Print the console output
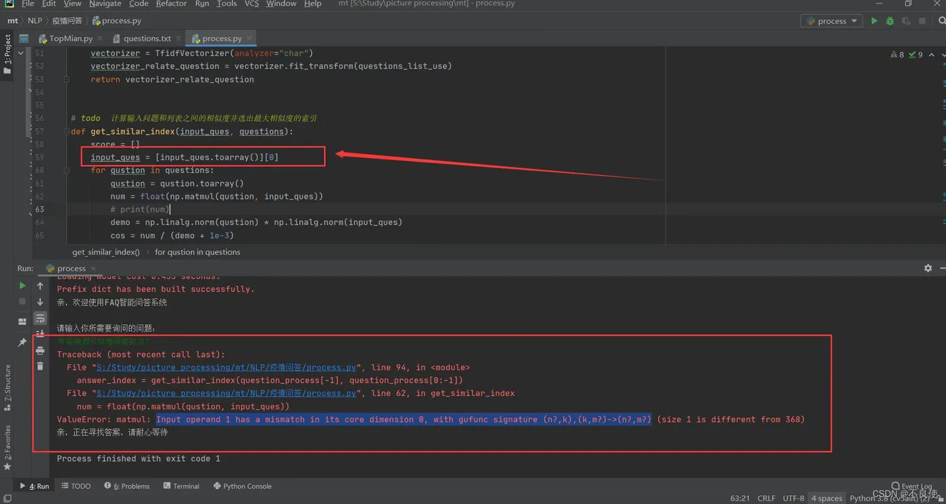946x504 pixels. [x=40, y=351]
